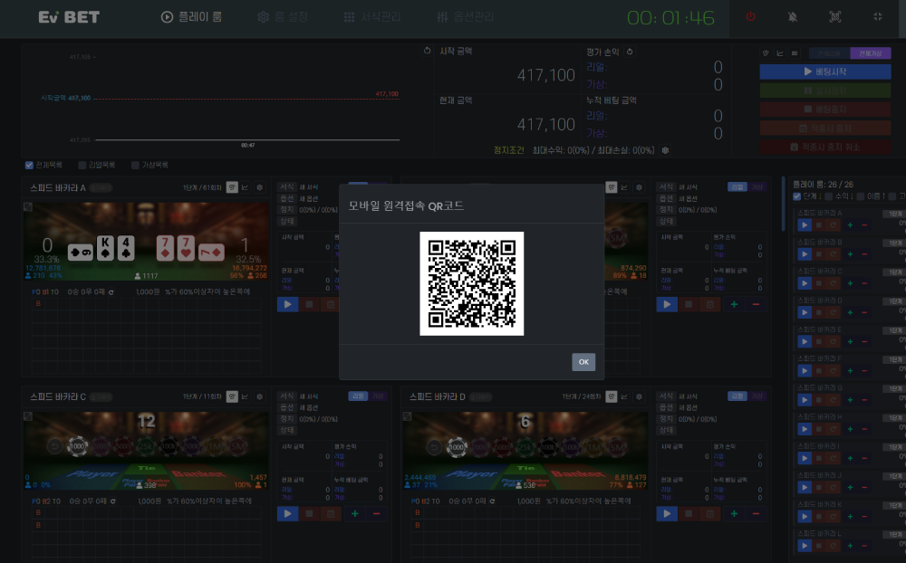Open the 정지조건 settings gear
Screen dimensions: 906x563
665,150
